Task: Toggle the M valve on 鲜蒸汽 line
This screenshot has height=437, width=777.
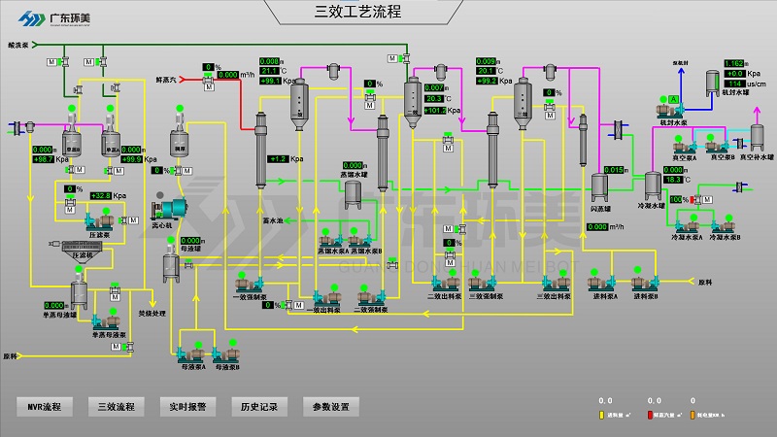Action: tap(208, 82)
